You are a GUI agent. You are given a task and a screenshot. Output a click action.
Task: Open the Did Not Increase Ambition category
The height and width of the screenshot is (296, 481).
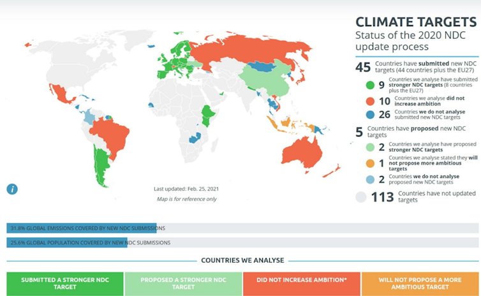click(300, 283)
